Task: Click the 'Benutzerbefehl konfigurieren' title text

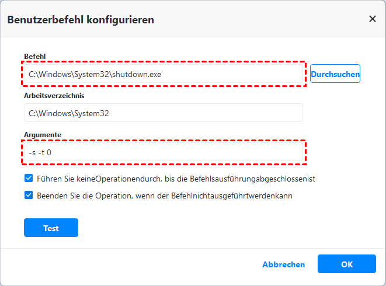Action: tap(81, 20)
